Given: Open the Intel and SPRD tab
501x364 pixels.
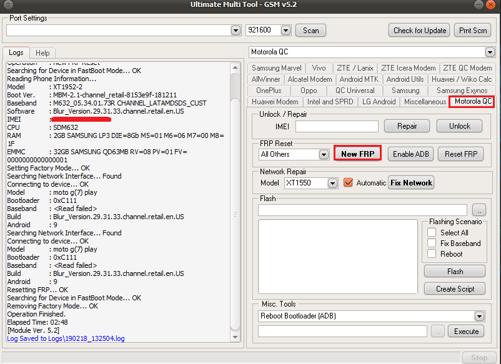Looking at the screenshot, I should click(330, 102).
